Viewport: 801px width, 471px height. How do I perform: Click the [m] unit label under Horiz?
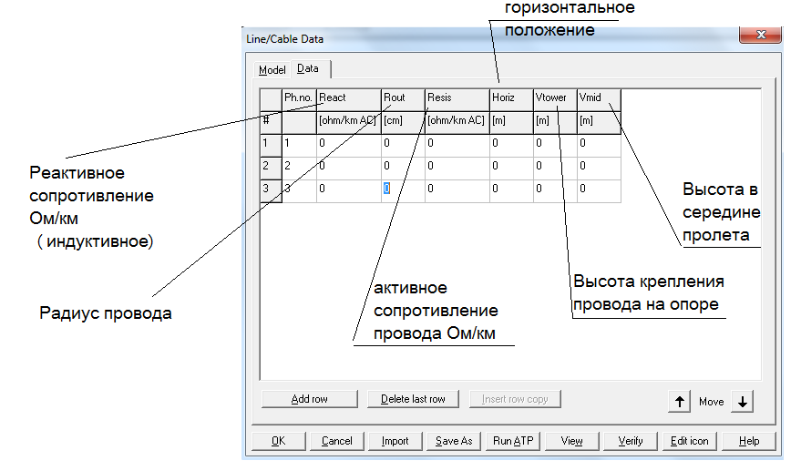pos(498,121)
